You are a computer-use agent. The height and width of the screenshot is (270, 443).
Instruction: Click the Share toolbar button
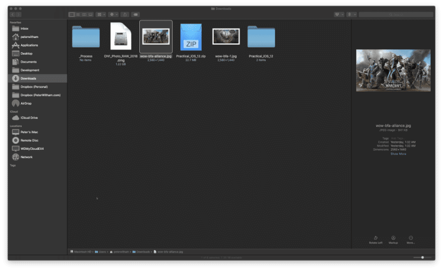(x=125, y=14)
